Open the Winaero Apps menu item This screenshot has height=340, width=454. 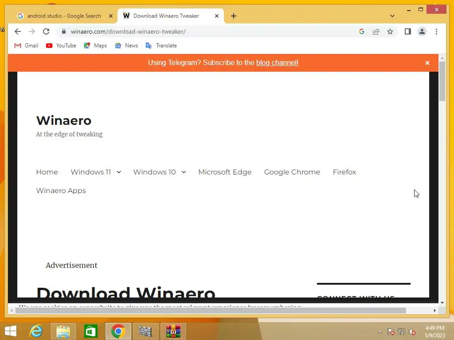pyautogui.click(x=61, y=191)
